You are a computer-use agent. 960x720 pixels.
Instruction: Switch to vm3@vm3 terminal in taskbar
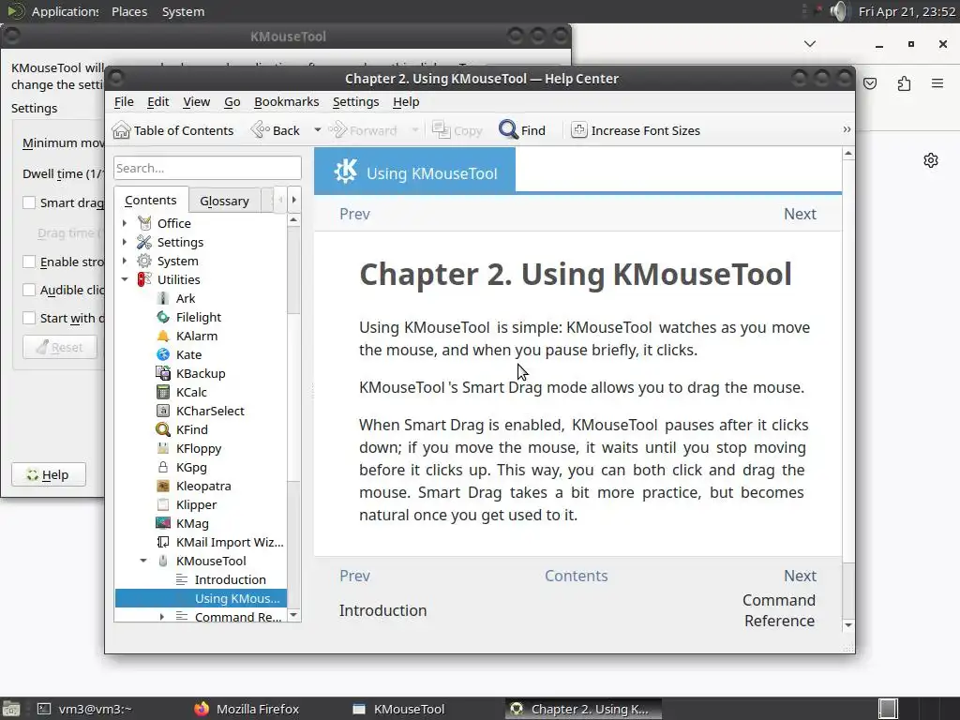coord(84,709)
